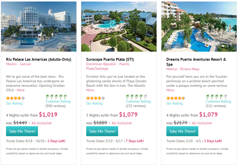Open the Riu Palace Las Americas title
238x166 pixels.
point(38,59)
